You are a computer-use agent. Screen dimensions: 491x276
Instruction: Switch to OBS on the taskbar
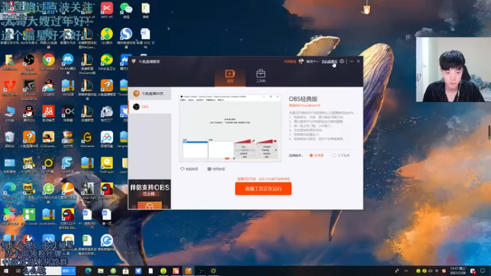tap(201, 270)
